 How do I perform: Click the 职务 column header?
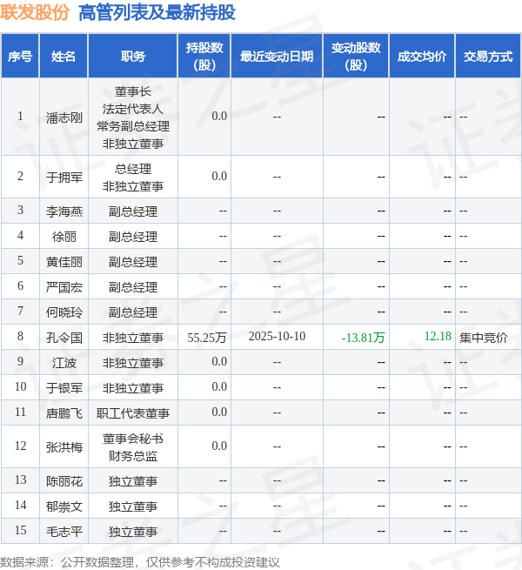[x=133, y=57]
